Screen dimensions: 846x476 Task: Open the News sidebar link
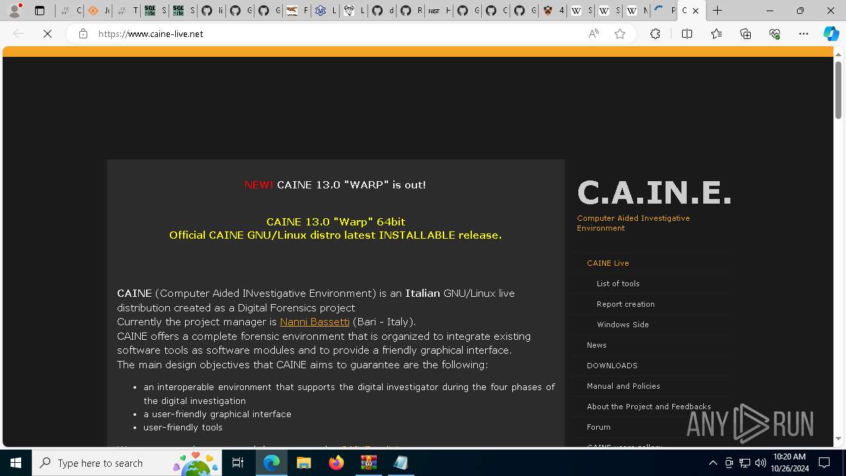tap(596, 345)
